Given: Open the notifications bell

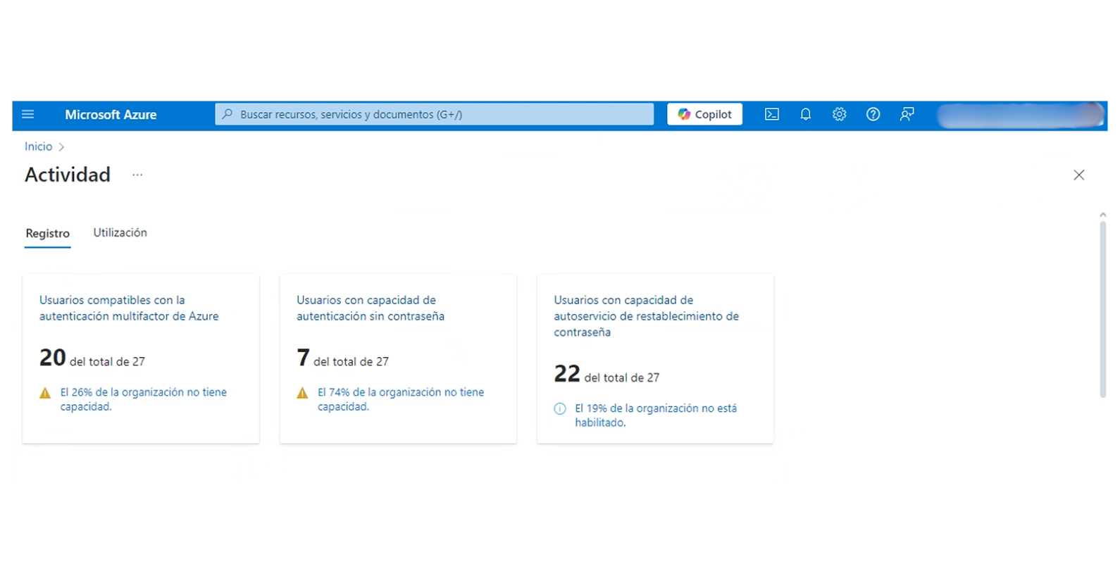Looking at the screenshot, I should [x=805, y=114].
